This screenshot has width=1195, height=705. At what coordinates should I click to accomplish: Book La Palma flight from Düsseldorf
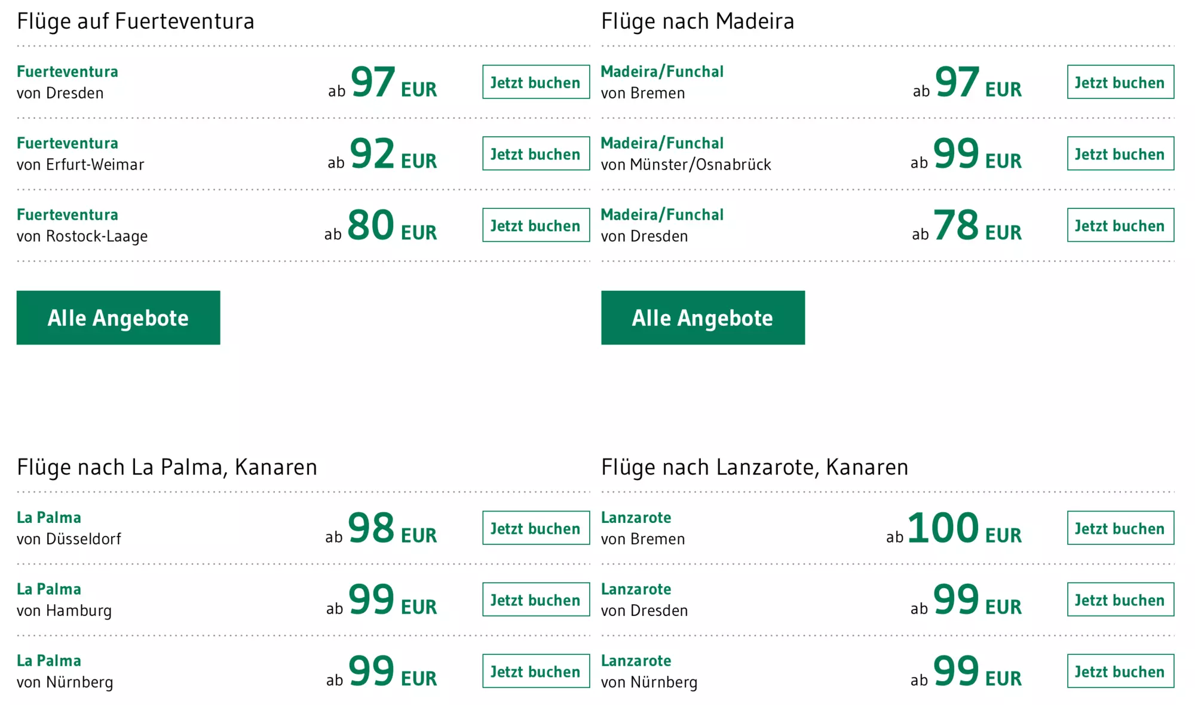(535, 528)
